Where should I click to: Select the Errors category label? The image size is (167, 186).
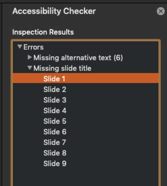(x=33, y=47)
